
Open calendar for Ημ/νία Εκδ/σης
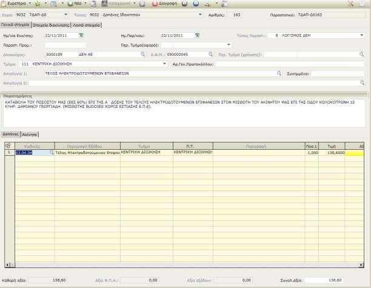(x=81, y=35)
